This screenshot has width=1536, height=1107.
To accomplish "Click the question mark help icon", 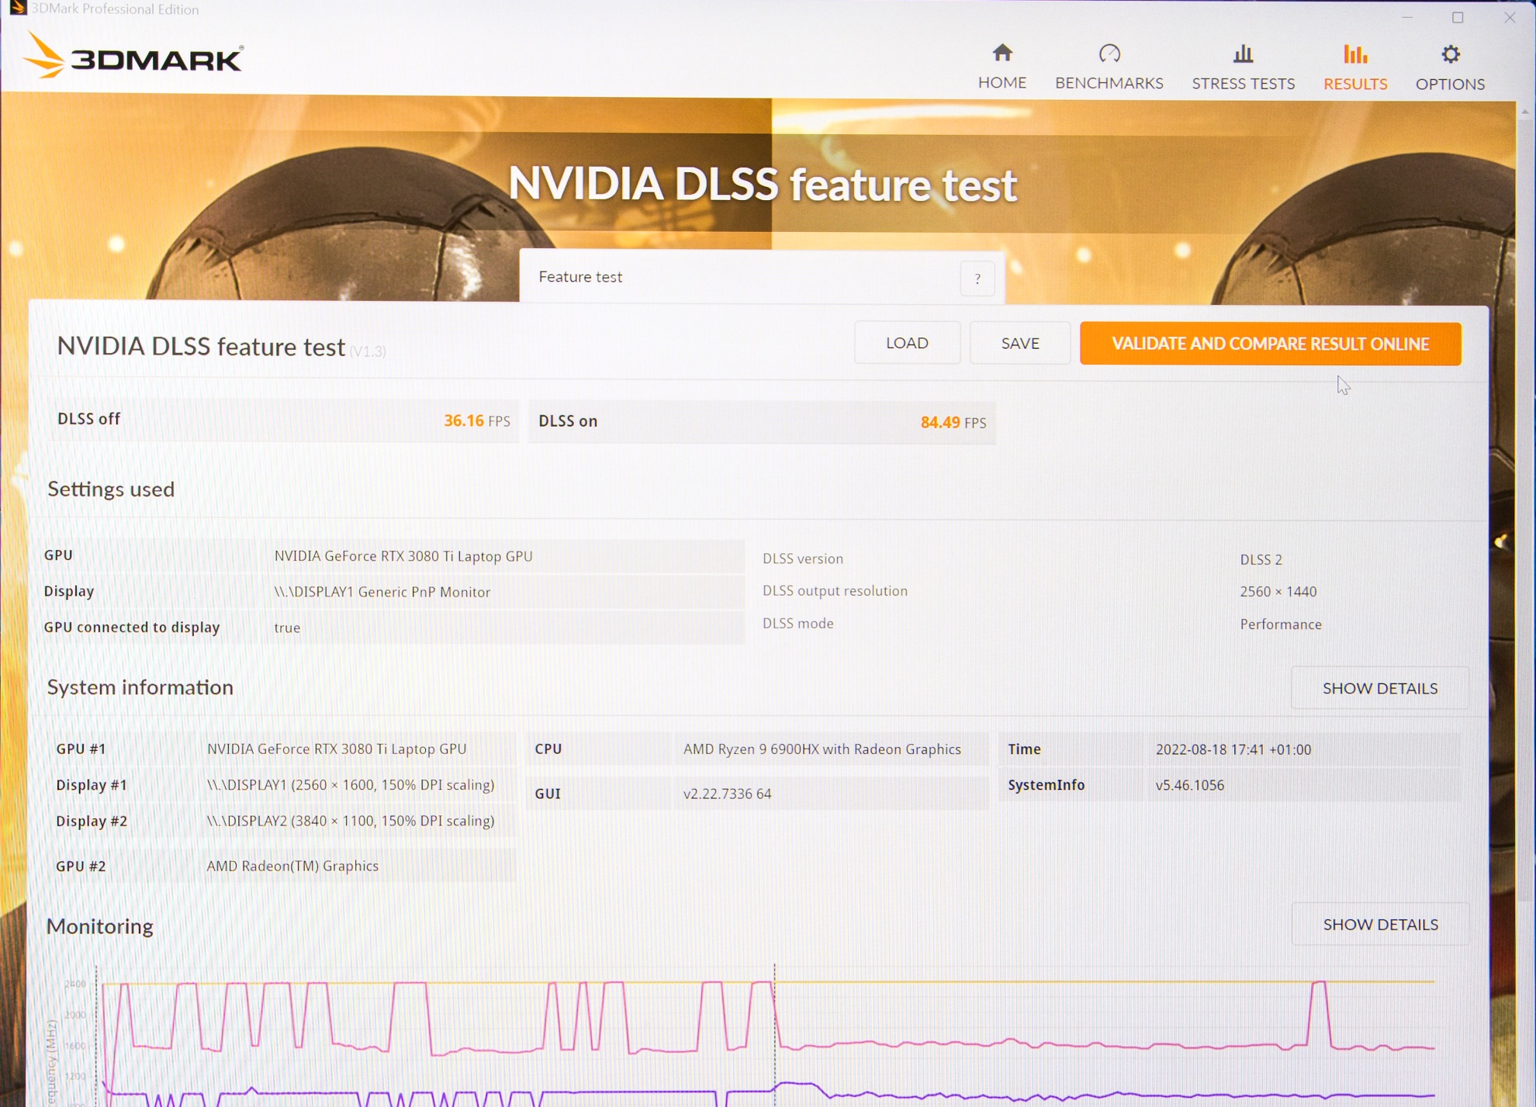I will click(x=977, y=278).
